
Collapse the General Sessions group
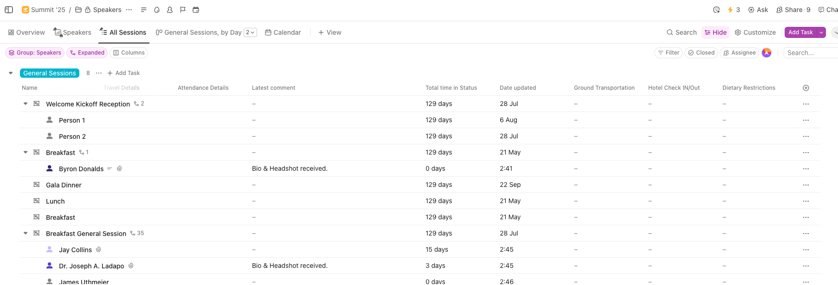(x=11, y=73)
